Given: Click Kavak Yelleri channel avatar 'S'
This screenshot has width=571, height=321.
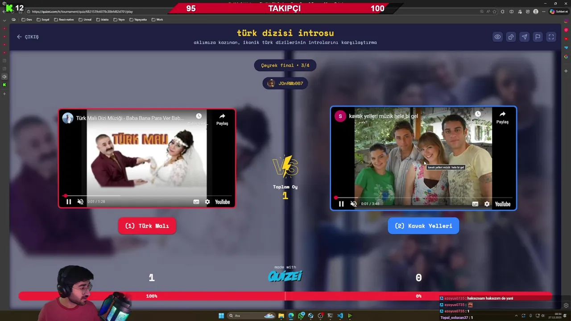Looking at the screenshot, I should (340, 116).
